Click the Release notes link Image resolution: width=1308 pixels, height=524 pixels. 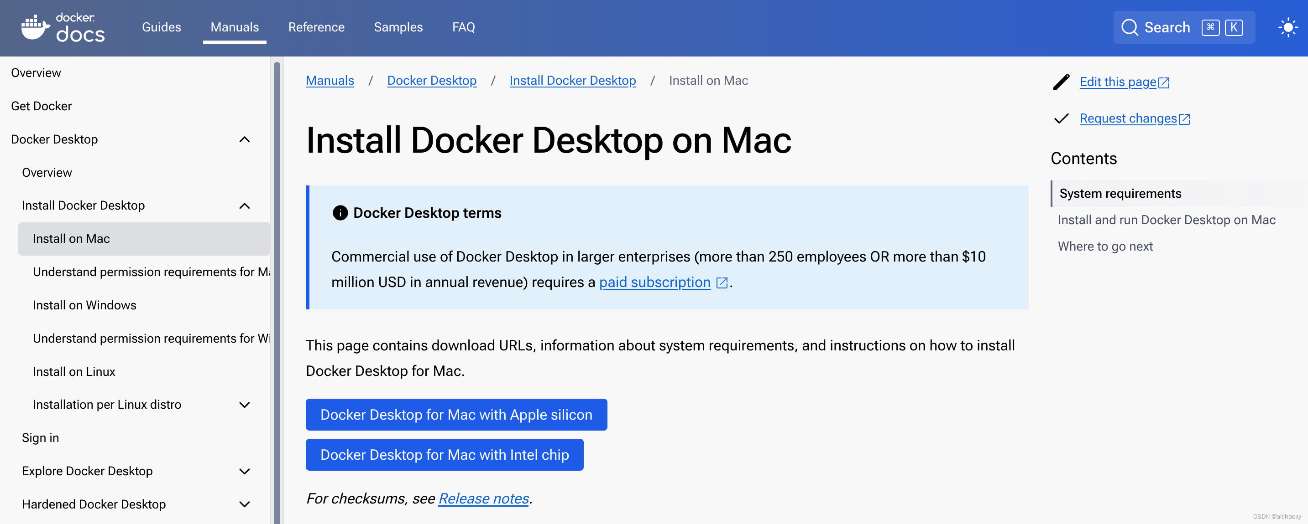pyautogui.click(x=483, y=498)
